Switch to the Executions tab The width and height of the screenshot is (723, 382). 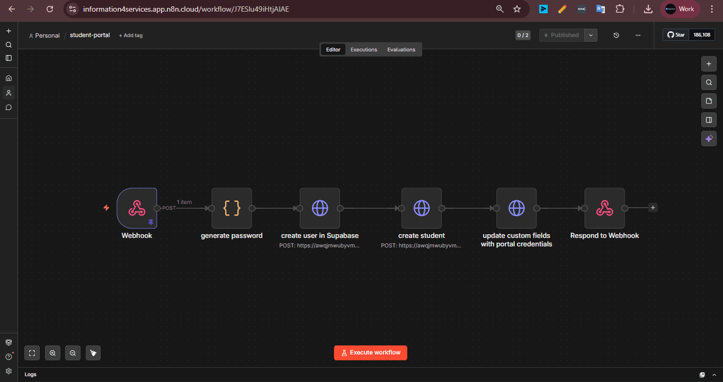364,49
